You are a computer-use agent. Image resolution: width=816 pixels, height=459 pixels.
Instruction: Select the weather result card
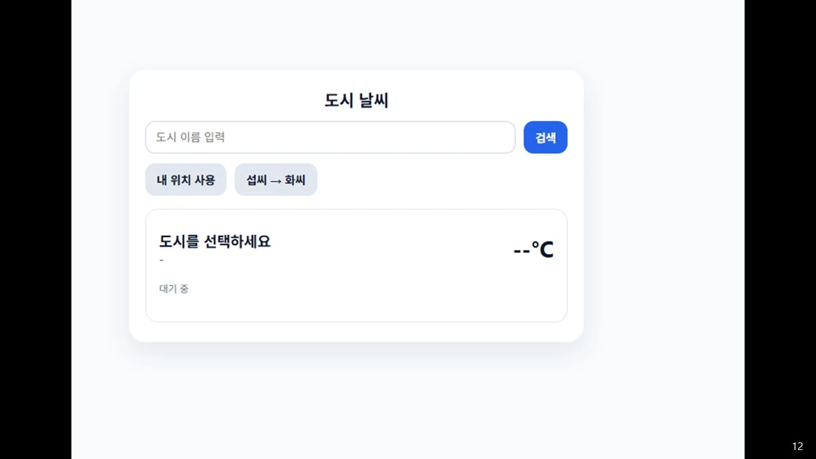click(356, 265)
